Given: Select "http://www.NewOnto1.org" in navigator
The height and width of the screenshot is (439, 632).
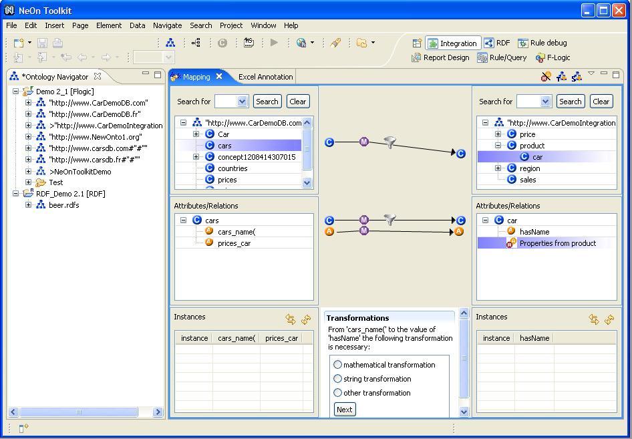Looking at the screenshot, I should 95,137.
